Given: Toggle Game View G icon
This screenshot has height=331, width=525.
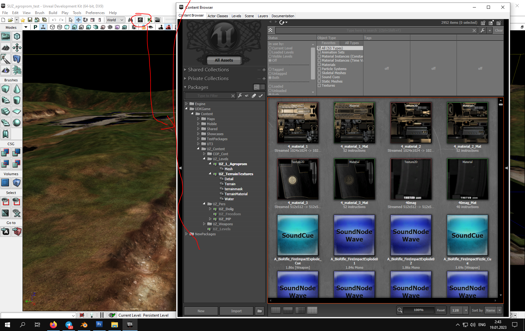Looking at the screenshot, I should pos(134,27).
